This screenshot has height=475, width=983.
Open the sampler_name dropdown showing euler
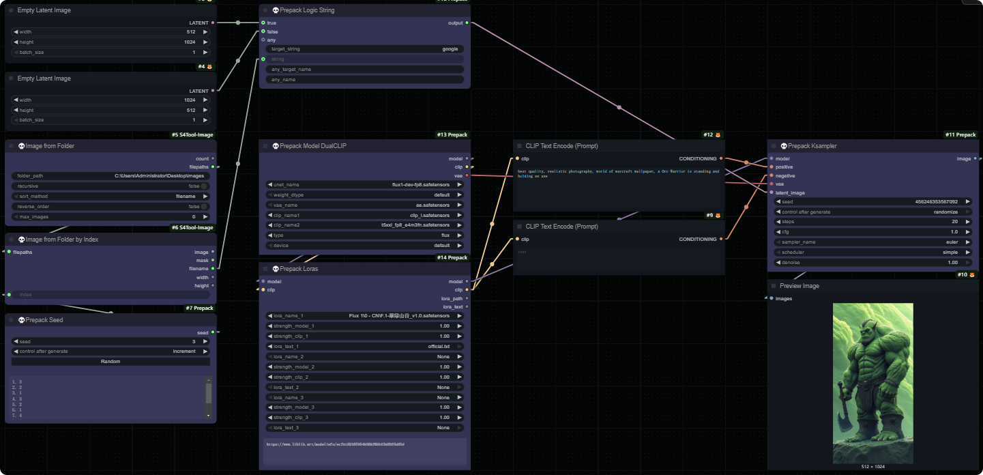pos(873,242)
